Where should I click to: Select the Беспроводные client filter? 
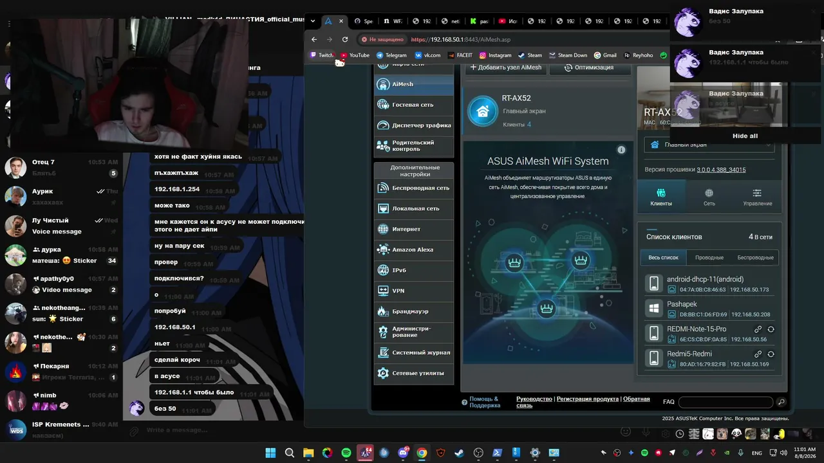coord(755,257)
